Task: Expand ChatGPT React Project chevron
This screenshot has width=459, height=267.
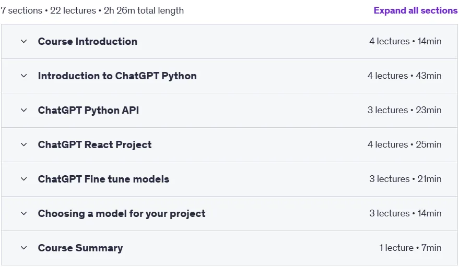Action: click(x=23, y=145)
